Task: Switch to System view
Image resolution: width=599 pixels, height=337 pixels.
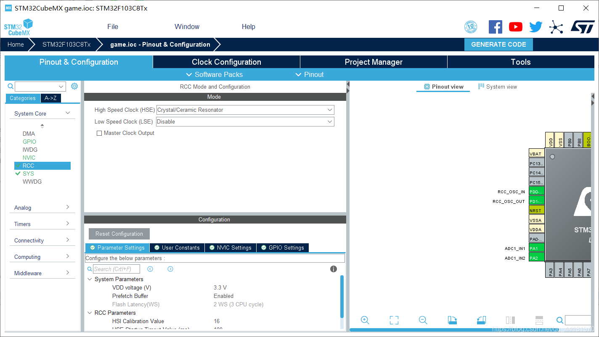Action: point(498,87)
